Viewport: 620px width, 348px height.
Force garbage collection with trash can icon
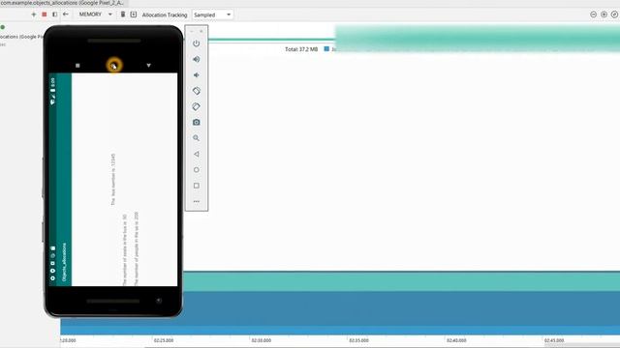(123, 14)
